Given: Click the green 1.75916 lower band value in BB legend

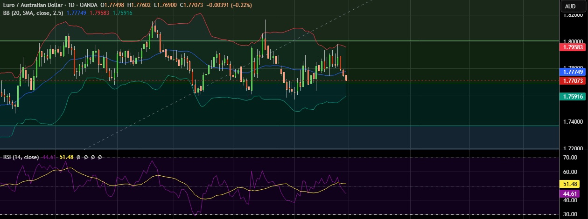Looking at the screenshot, I should pyautogui.click(x=122, y=13).
